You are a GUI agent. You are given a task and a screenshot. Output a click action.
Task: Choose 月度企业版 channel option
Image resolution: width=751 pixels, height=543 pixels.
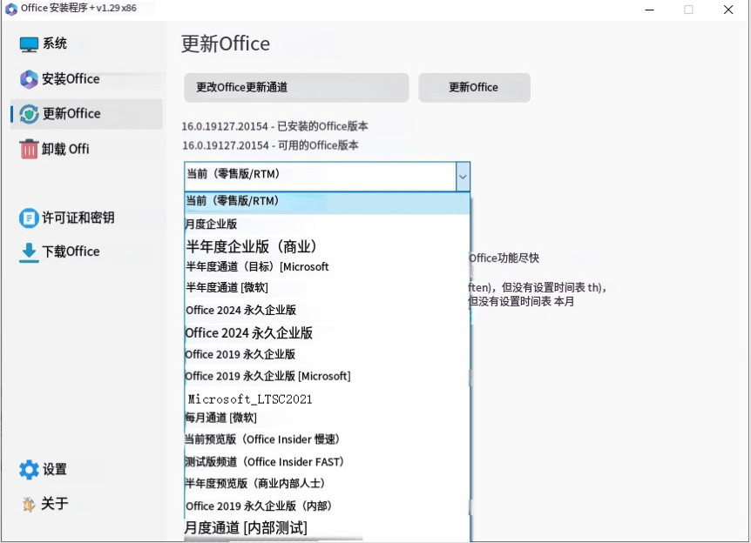pos(213,222)
